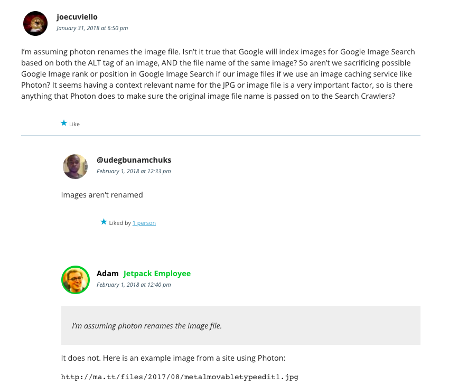Click the blue star Like icon on joecuviello's comment
This screenshot has height=386, width=449.
[x=64, y=123]
